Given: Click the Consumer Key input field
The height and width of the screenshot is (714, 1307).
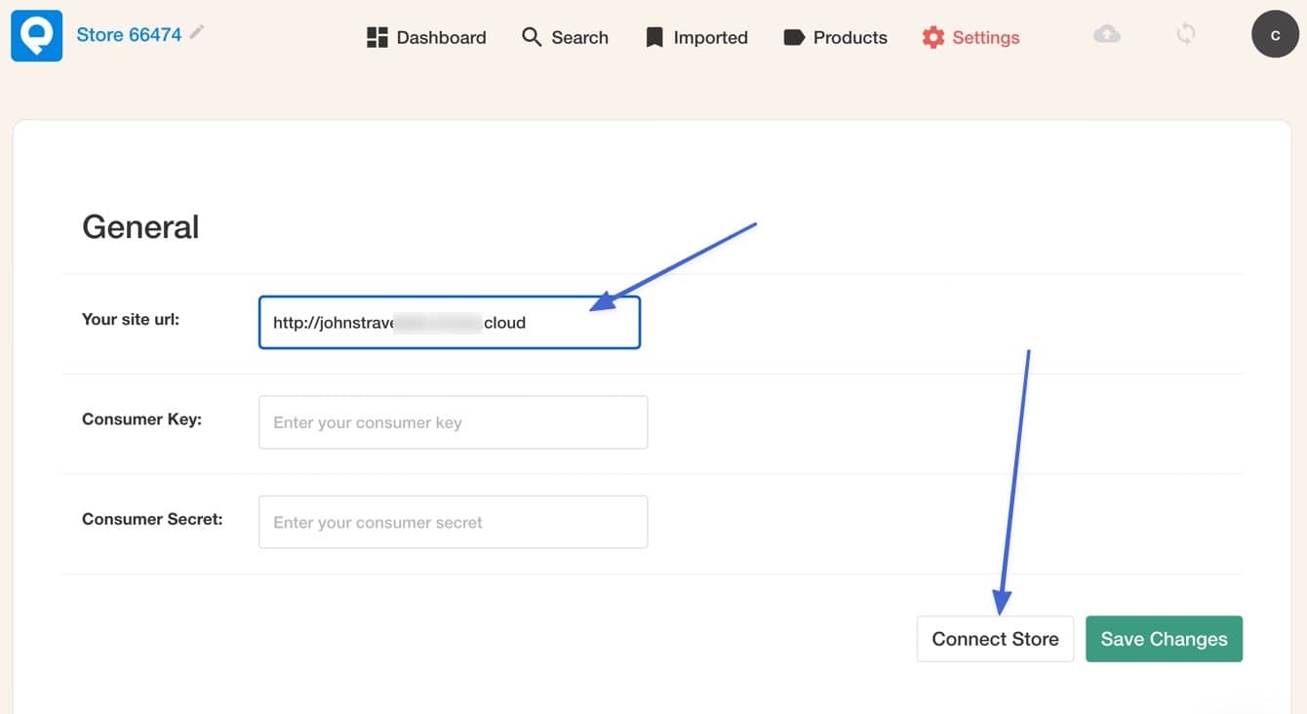Looking at the screenshot, I should coord(454,422).
